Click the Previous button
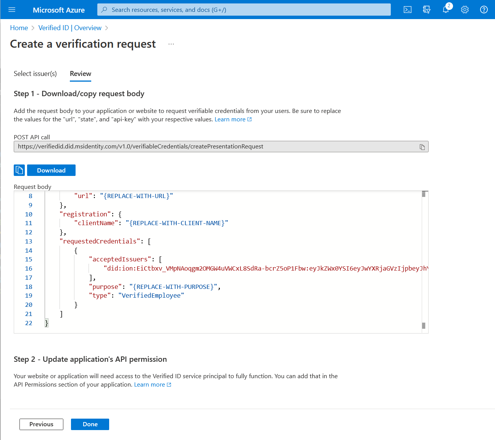 tap(41, 424)
